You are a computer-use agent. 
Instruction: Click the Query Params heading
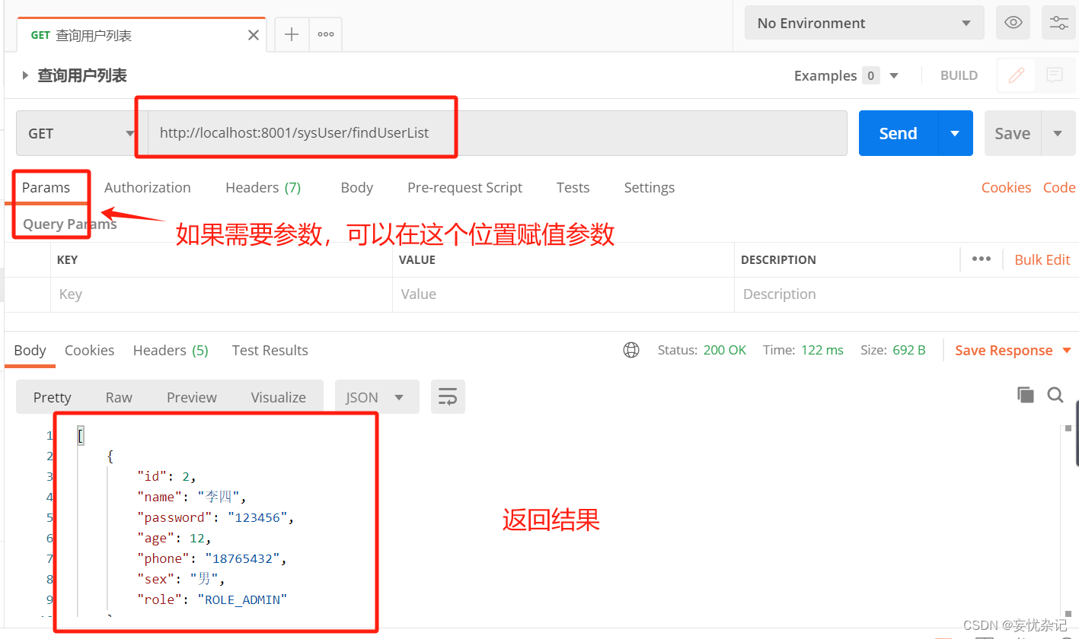[70, 224]
